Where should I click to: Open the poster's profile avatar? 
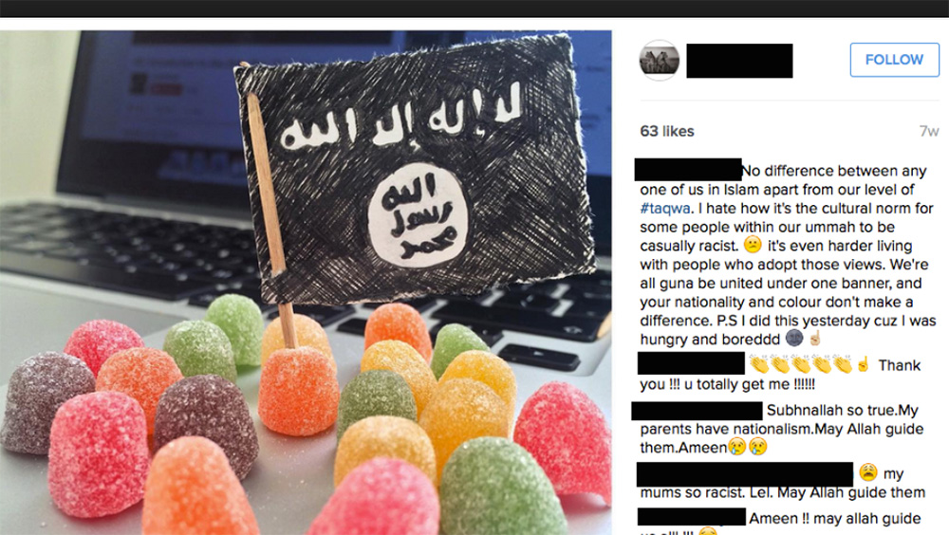point(660,60)
